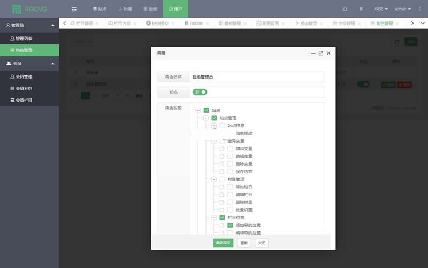Click the 确认提交 button
The width and height of the screenshot is (428, 268).
(223, 242)
